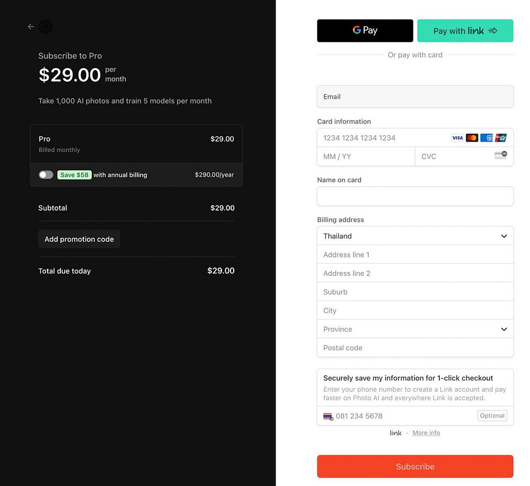This screenshot has width=530, height=486.
Task: Click the Name on card field
Action: 415,196
